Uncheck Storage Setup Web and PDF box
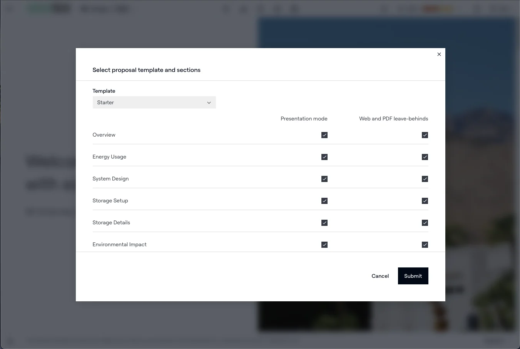Viewport: 520px width, 349px height. [425, 201]
